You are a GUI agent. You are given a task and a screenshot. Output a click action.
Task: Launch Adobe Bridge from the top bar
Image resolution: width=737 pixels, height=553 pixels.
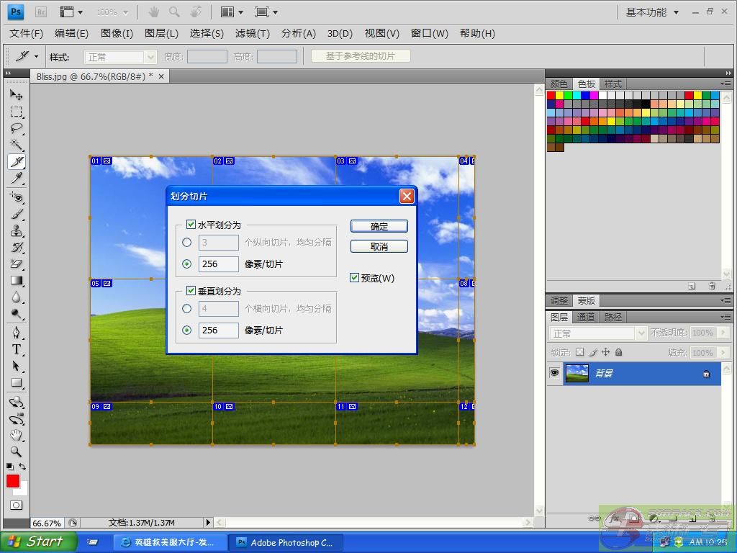pyautogui.click(x=41, y=12)
